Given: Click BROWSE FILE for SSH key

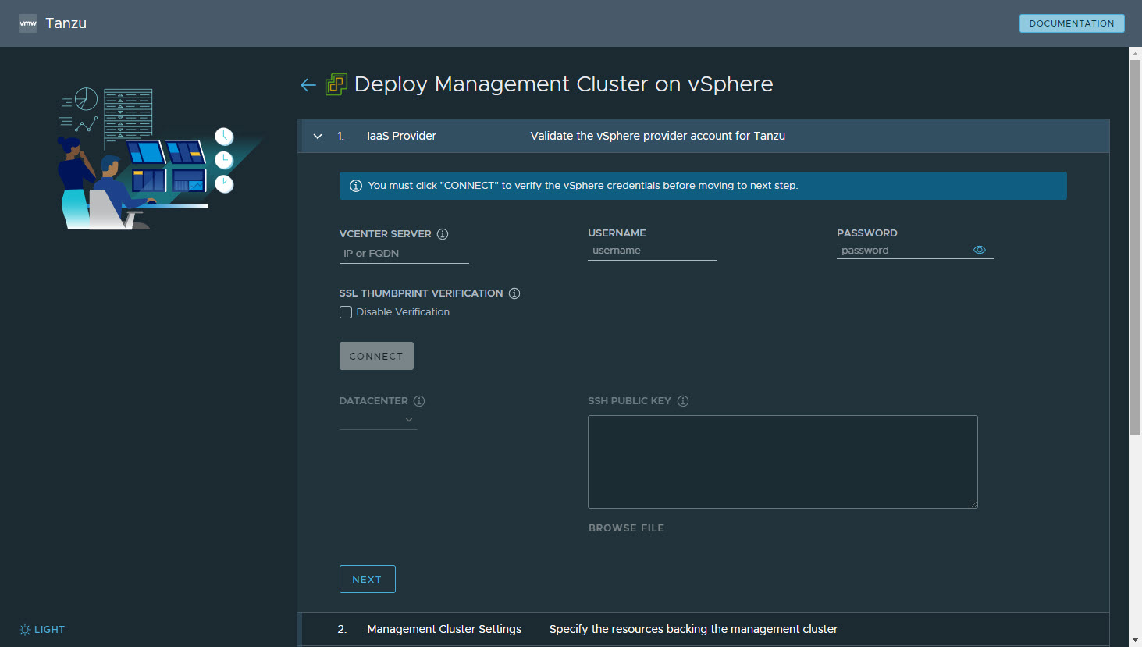Looking at the screenshot, I should [x=627, y=528].
